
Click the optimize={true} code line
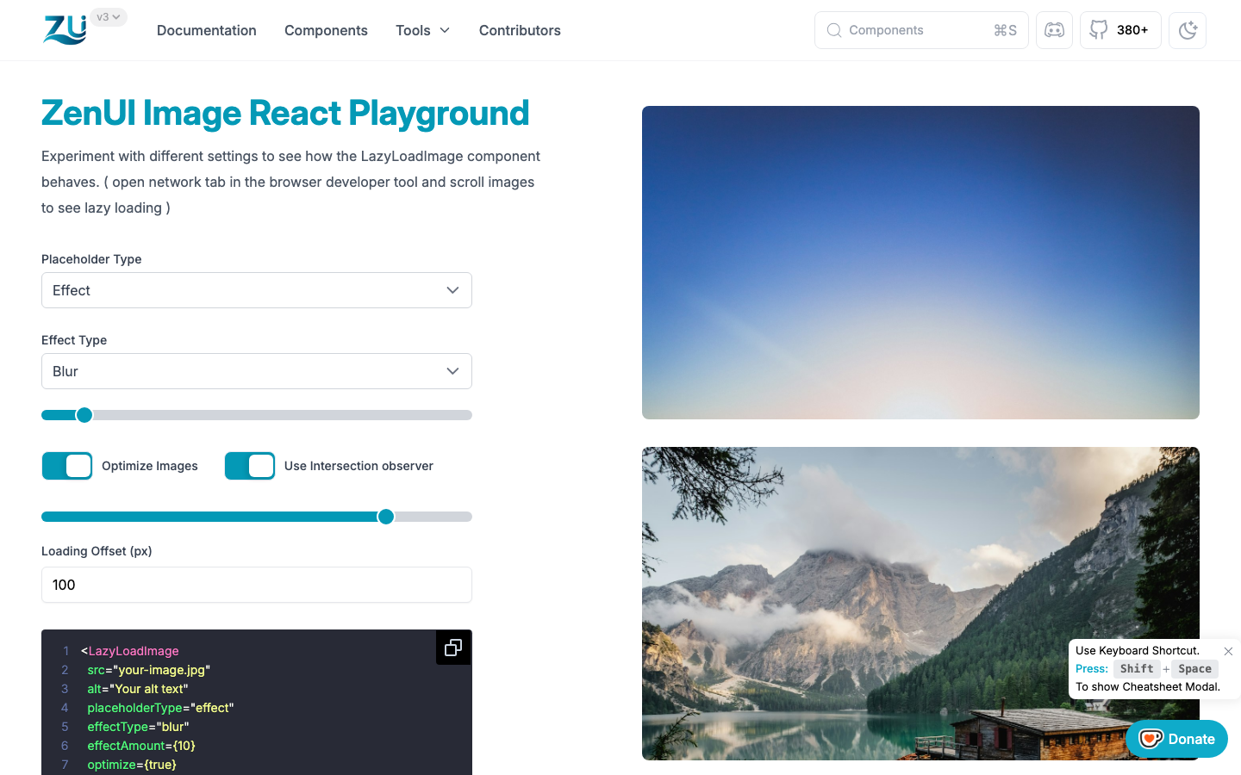point(132,765)
